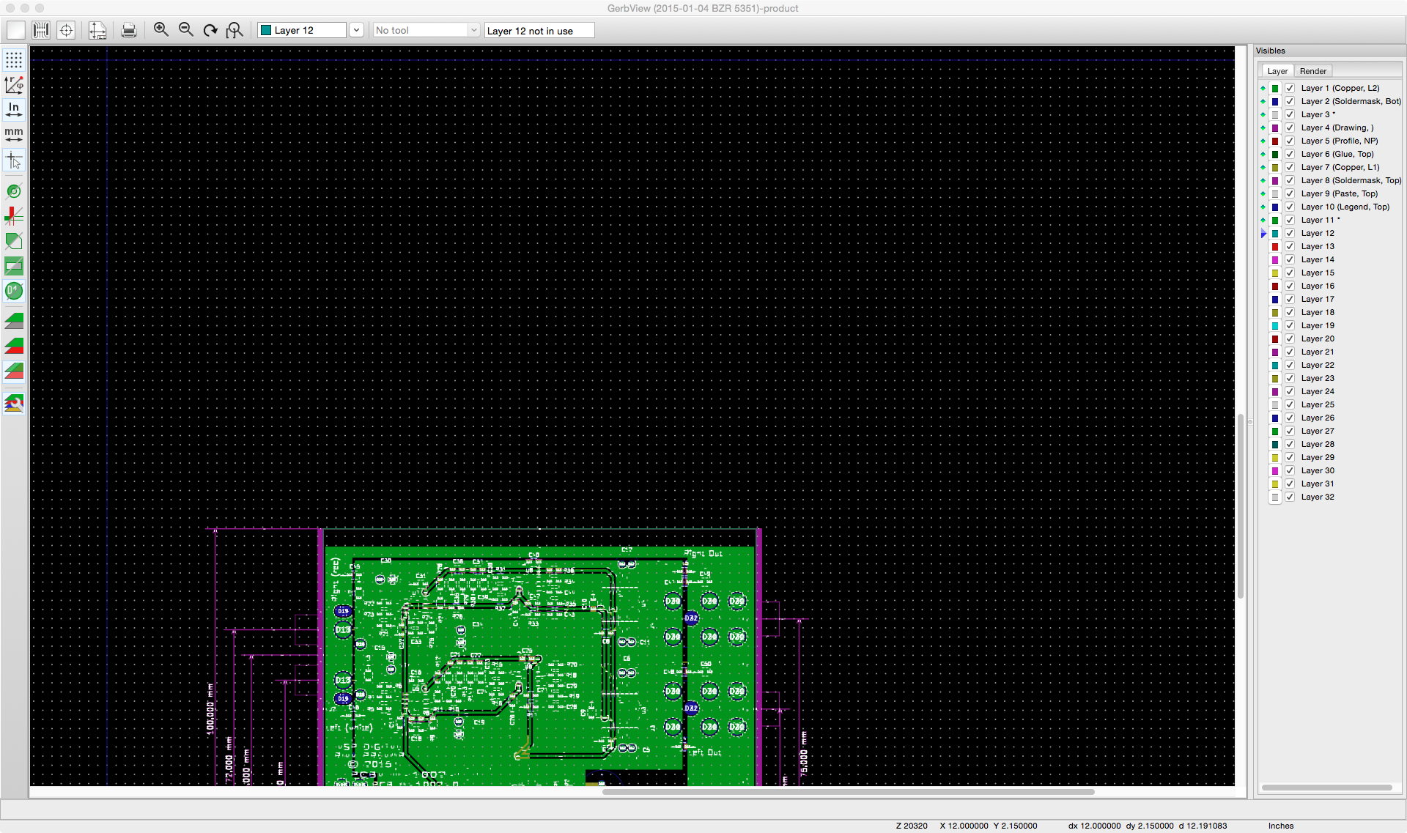The width and height of the screenshot is (1407, 833).
Task: Click Layer 12 selection combo box
Action: [x=302, y=30]
